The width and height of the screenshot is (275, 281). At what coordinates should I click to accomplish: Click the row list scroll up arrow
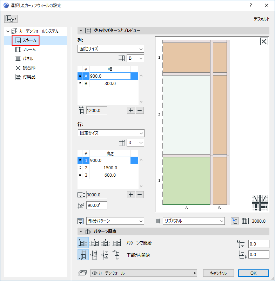click(141, 160)
